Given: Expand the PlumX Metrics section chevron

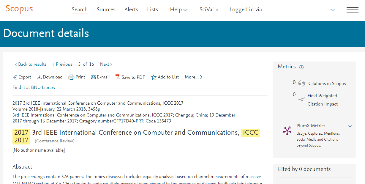Looking at the screenshot, I should pos(350,126).
